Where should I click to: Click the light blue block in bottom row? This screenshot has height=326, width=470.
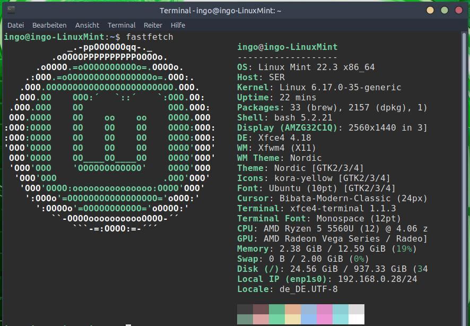tap(309, 319)
